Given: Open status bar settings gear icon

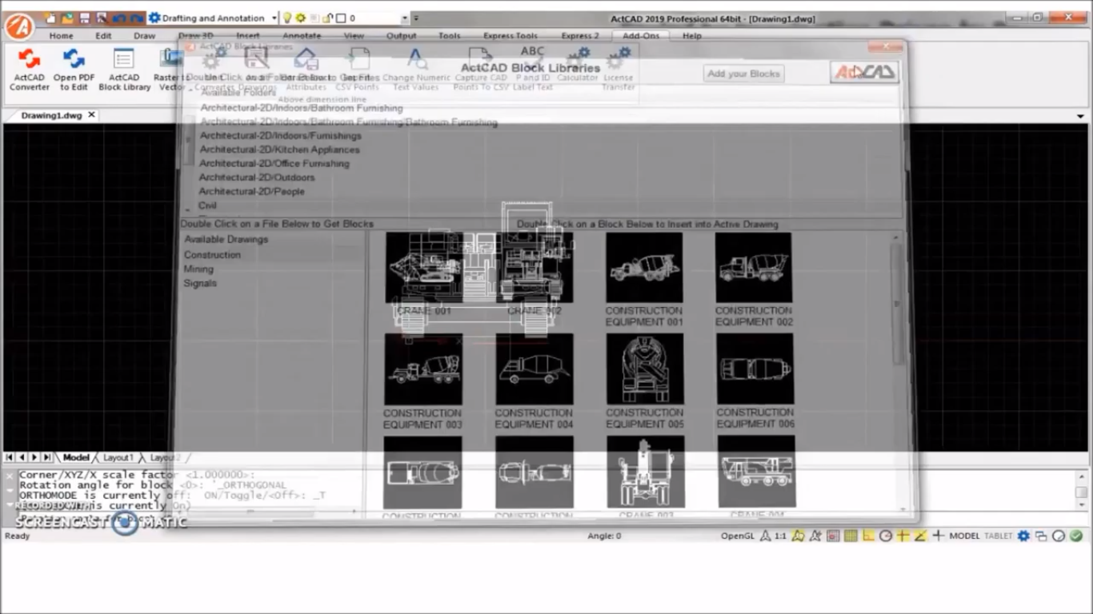Looking at the screenshot, I should click(1023, 536).
